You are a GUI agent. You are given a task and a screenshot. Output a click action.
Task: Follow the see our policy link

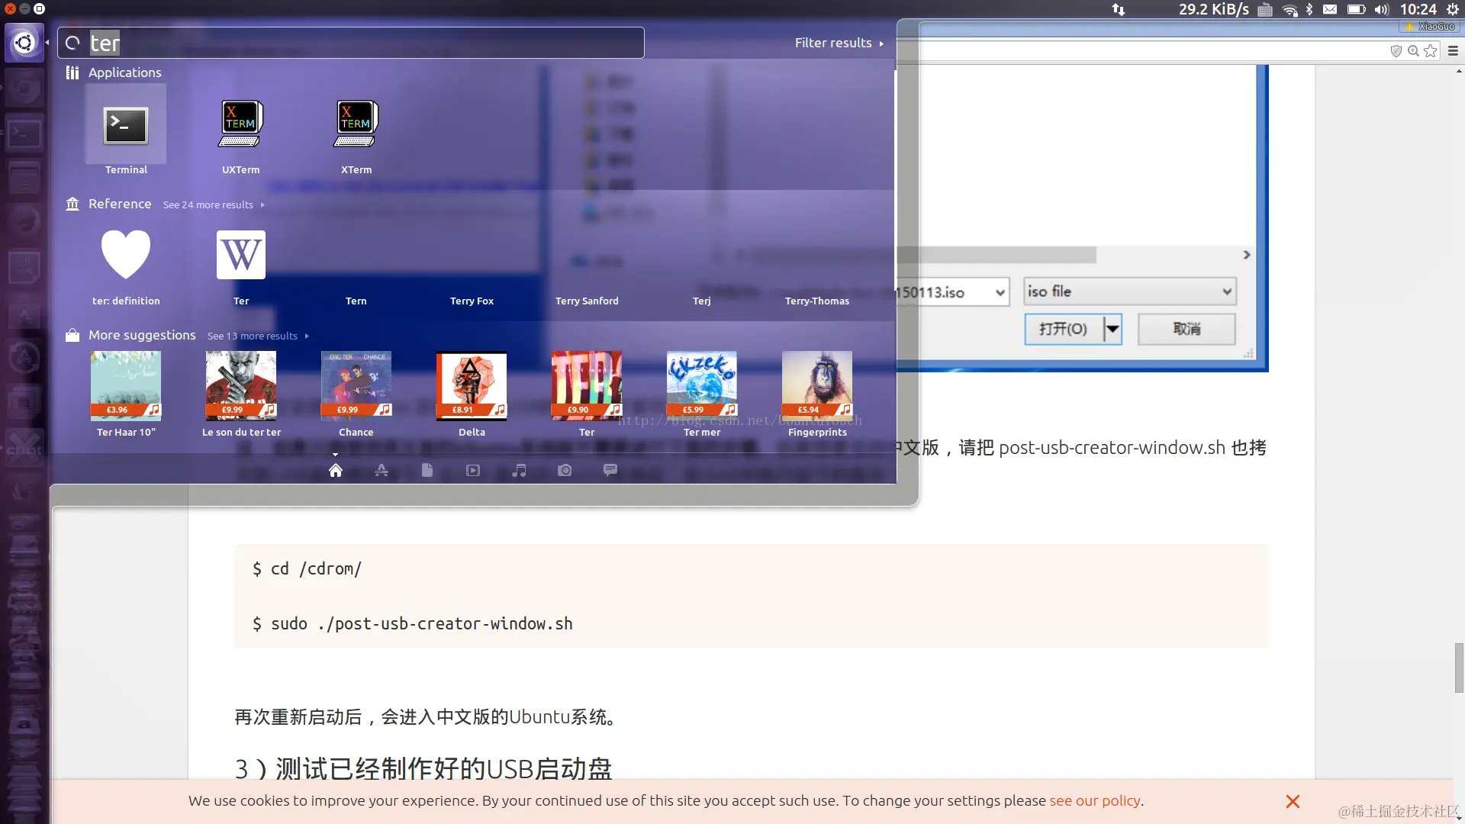point(1095,800)
